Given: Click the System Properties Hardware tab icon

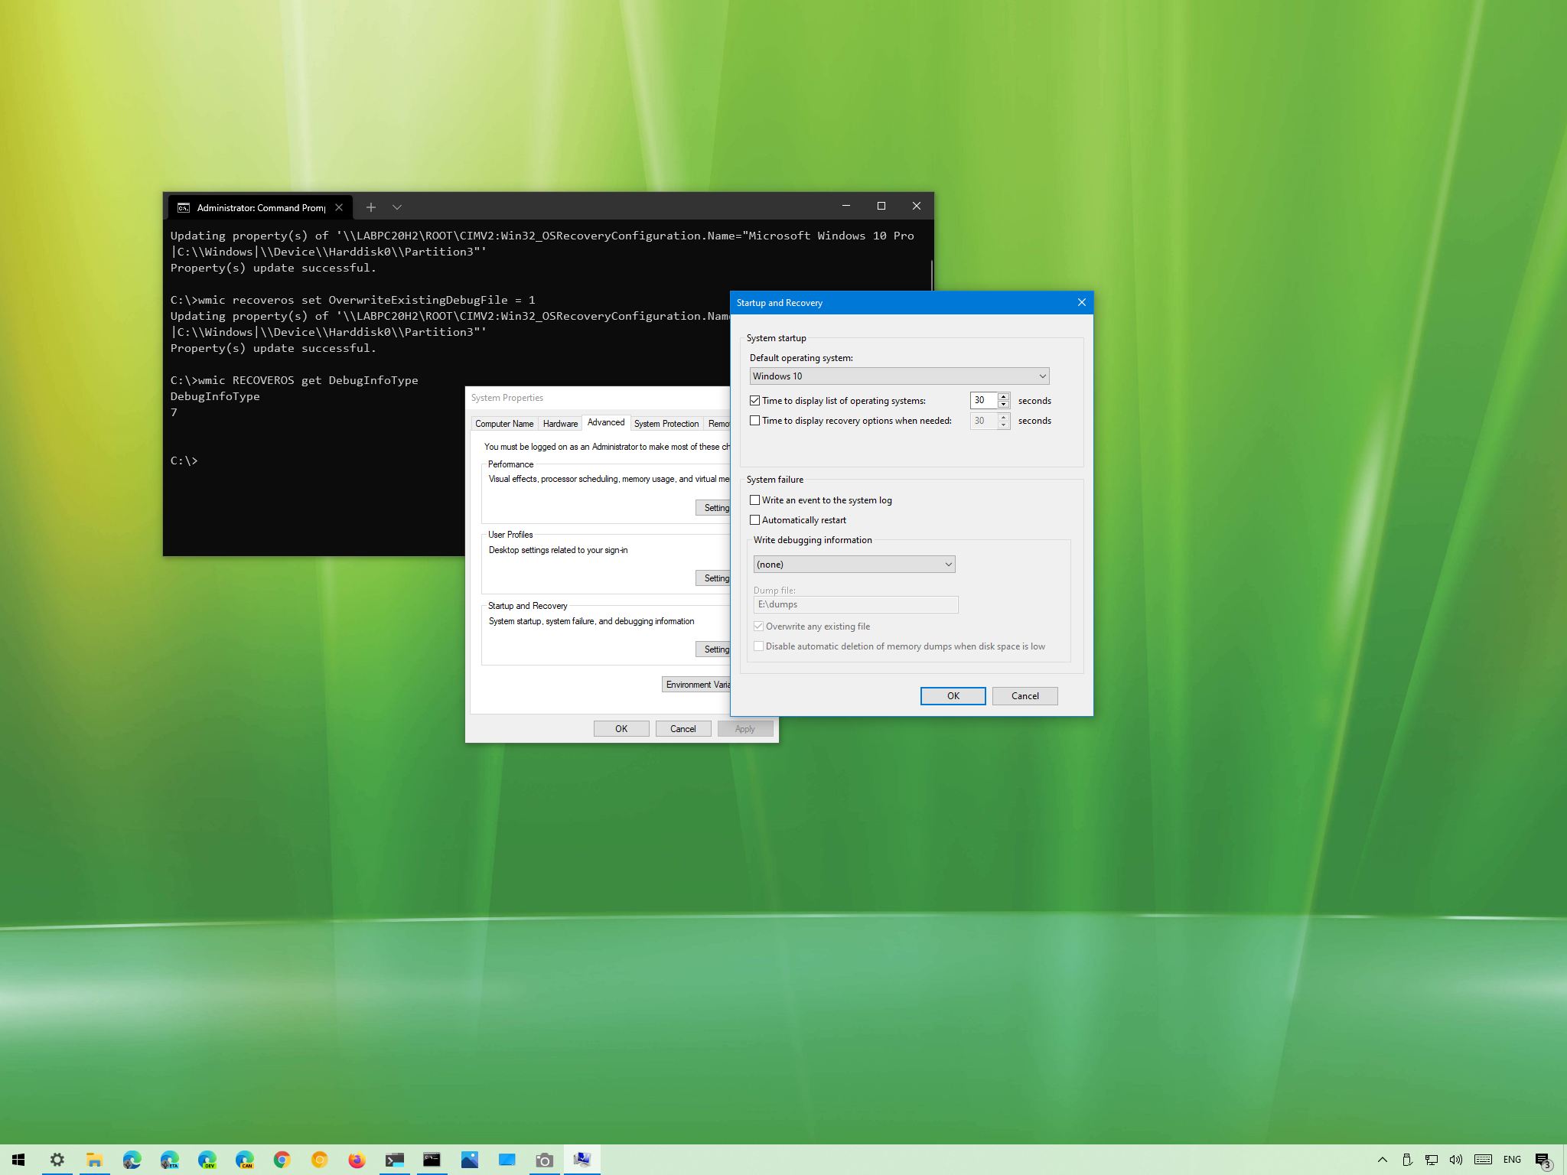Looking at the screenshot, I should (x=560, y=423).
